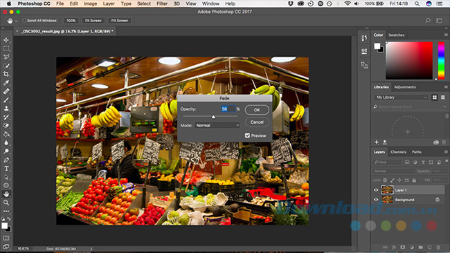
Task: Select the Zoom tool in toolbar
Action: [6, 203]
